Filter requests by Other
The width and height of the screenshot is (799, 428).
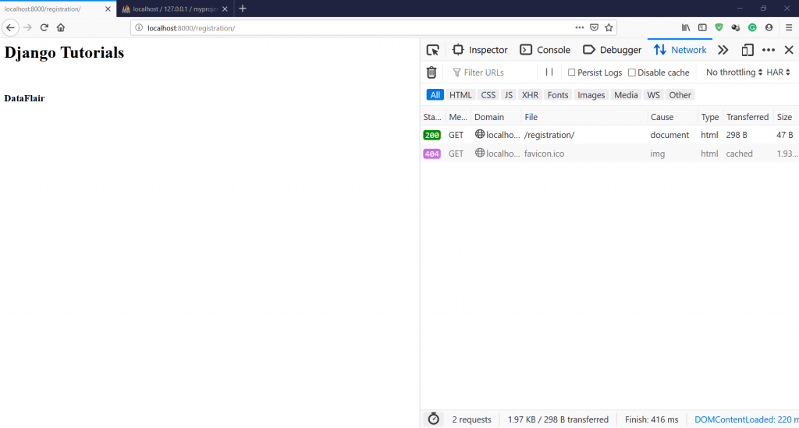pyautogui.click(x=680, y=95)
